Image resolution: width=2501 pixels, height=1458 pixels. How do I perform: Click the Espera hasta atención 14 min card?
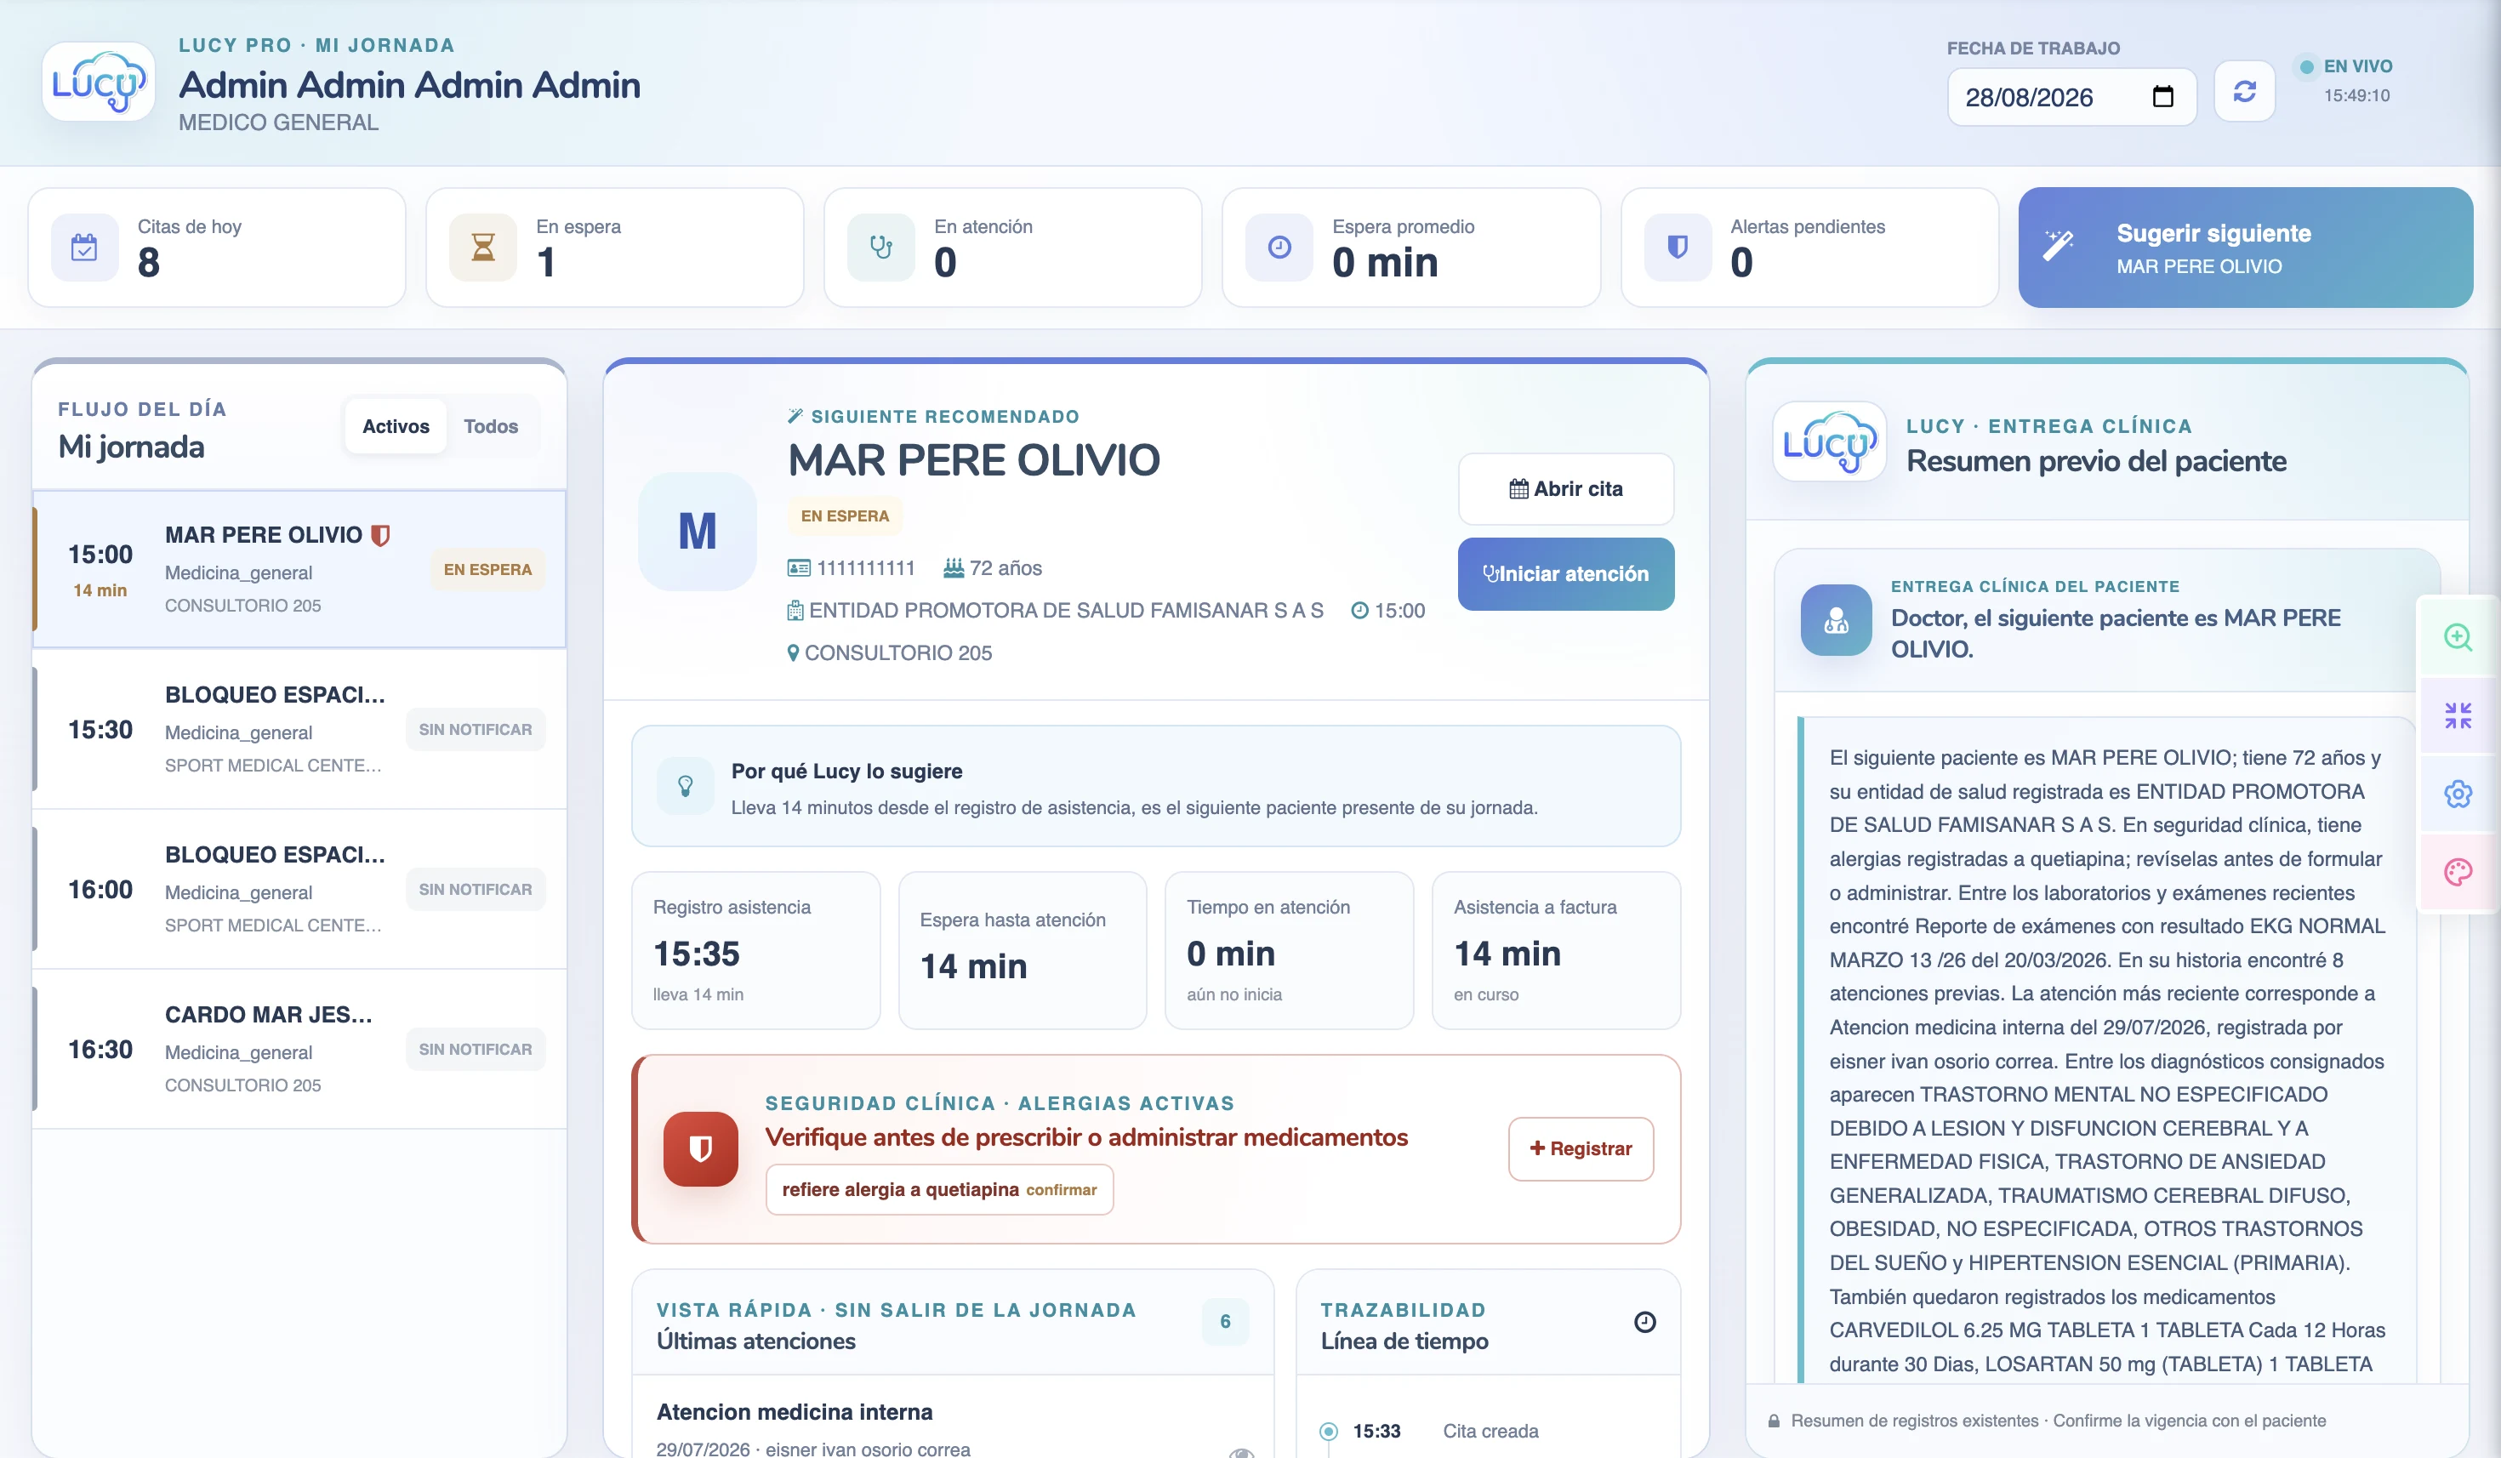pos(1023,950)
